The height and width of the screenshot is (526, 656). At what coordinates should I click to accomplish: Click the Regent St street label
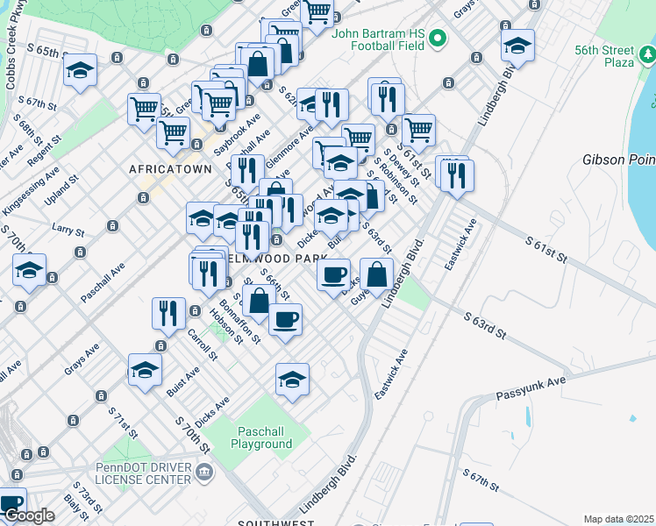point(45,151)
